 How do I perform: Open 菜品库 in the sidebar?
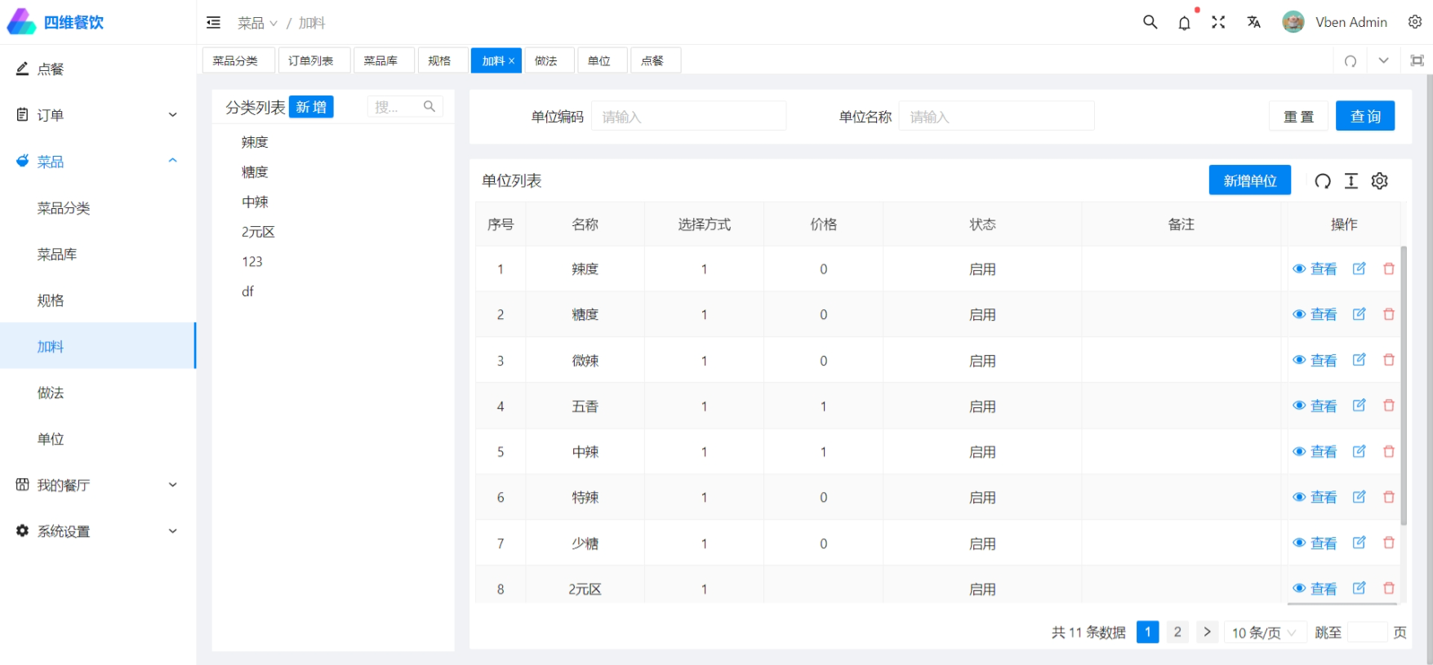point(98,255)
